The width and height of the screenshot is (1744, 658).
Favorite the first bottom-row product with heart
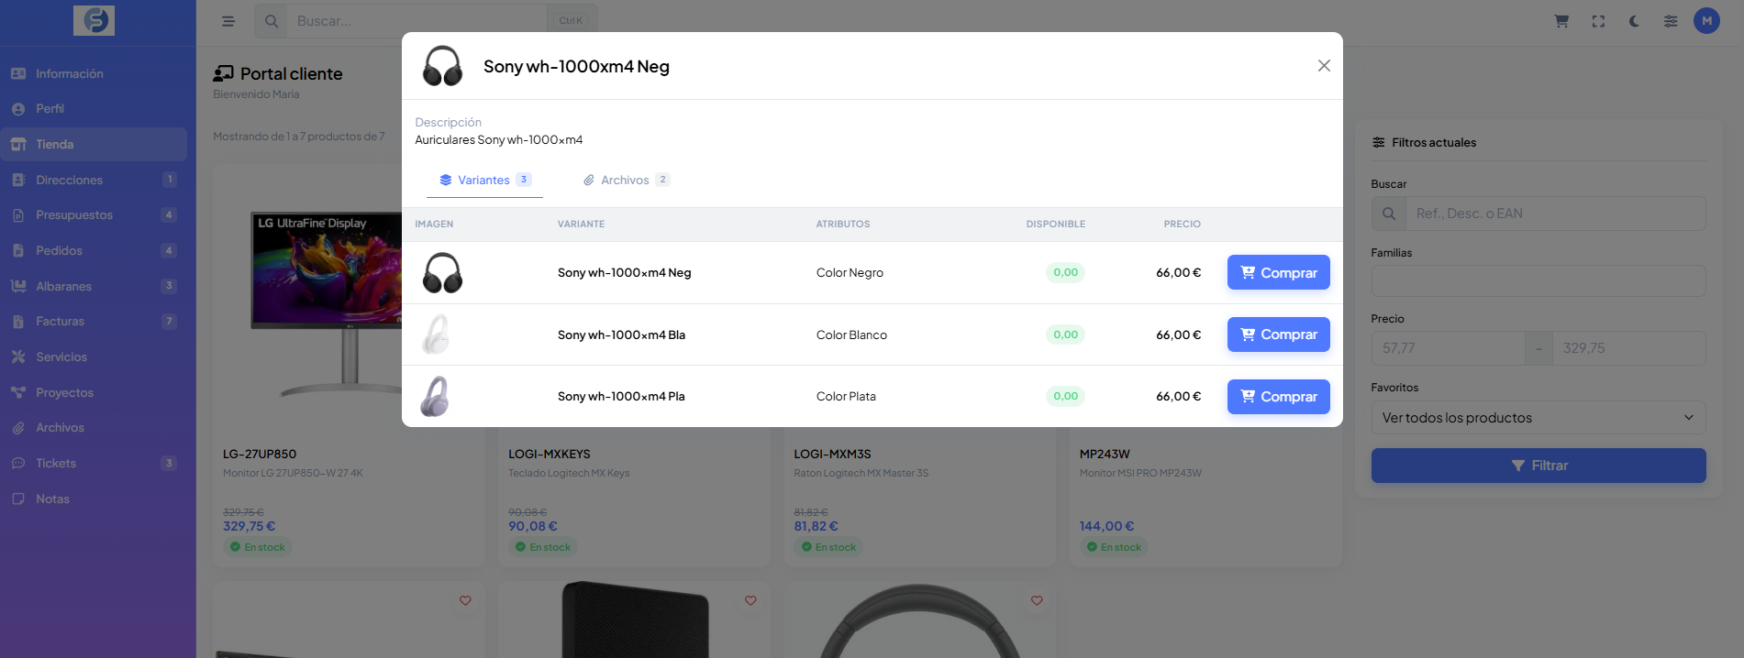click(x=465, y=600)
